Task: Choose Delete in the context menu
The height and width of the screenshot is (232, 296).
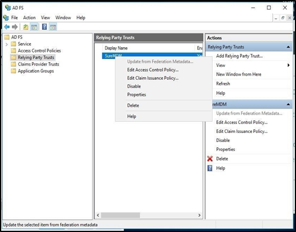Action: coord(133,106)
